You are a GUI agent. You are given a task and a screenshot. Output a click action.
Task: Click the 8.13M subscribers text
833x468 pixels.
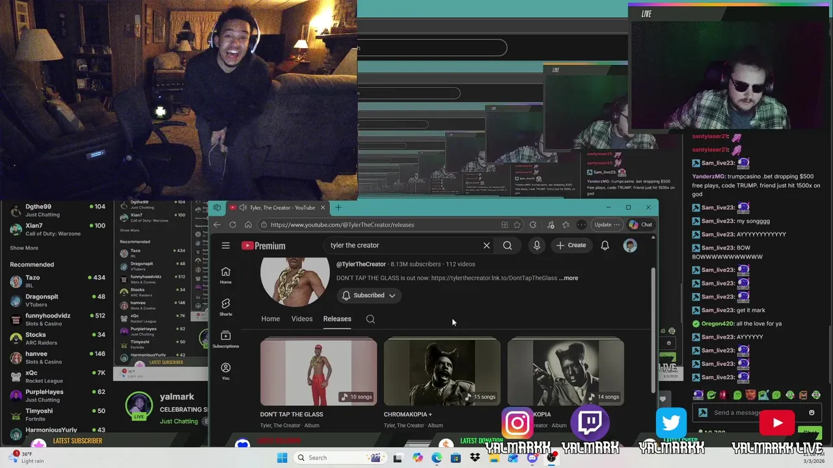[x=416, y=264]
